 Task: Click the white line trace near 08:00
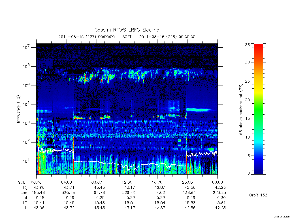tap(97, 162)
